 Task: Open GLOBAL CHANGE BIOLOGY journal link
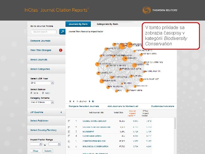click(x=95, y=121)
